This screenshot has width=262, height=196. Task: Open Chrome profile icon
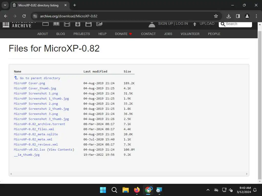click(x=247, y=16)
